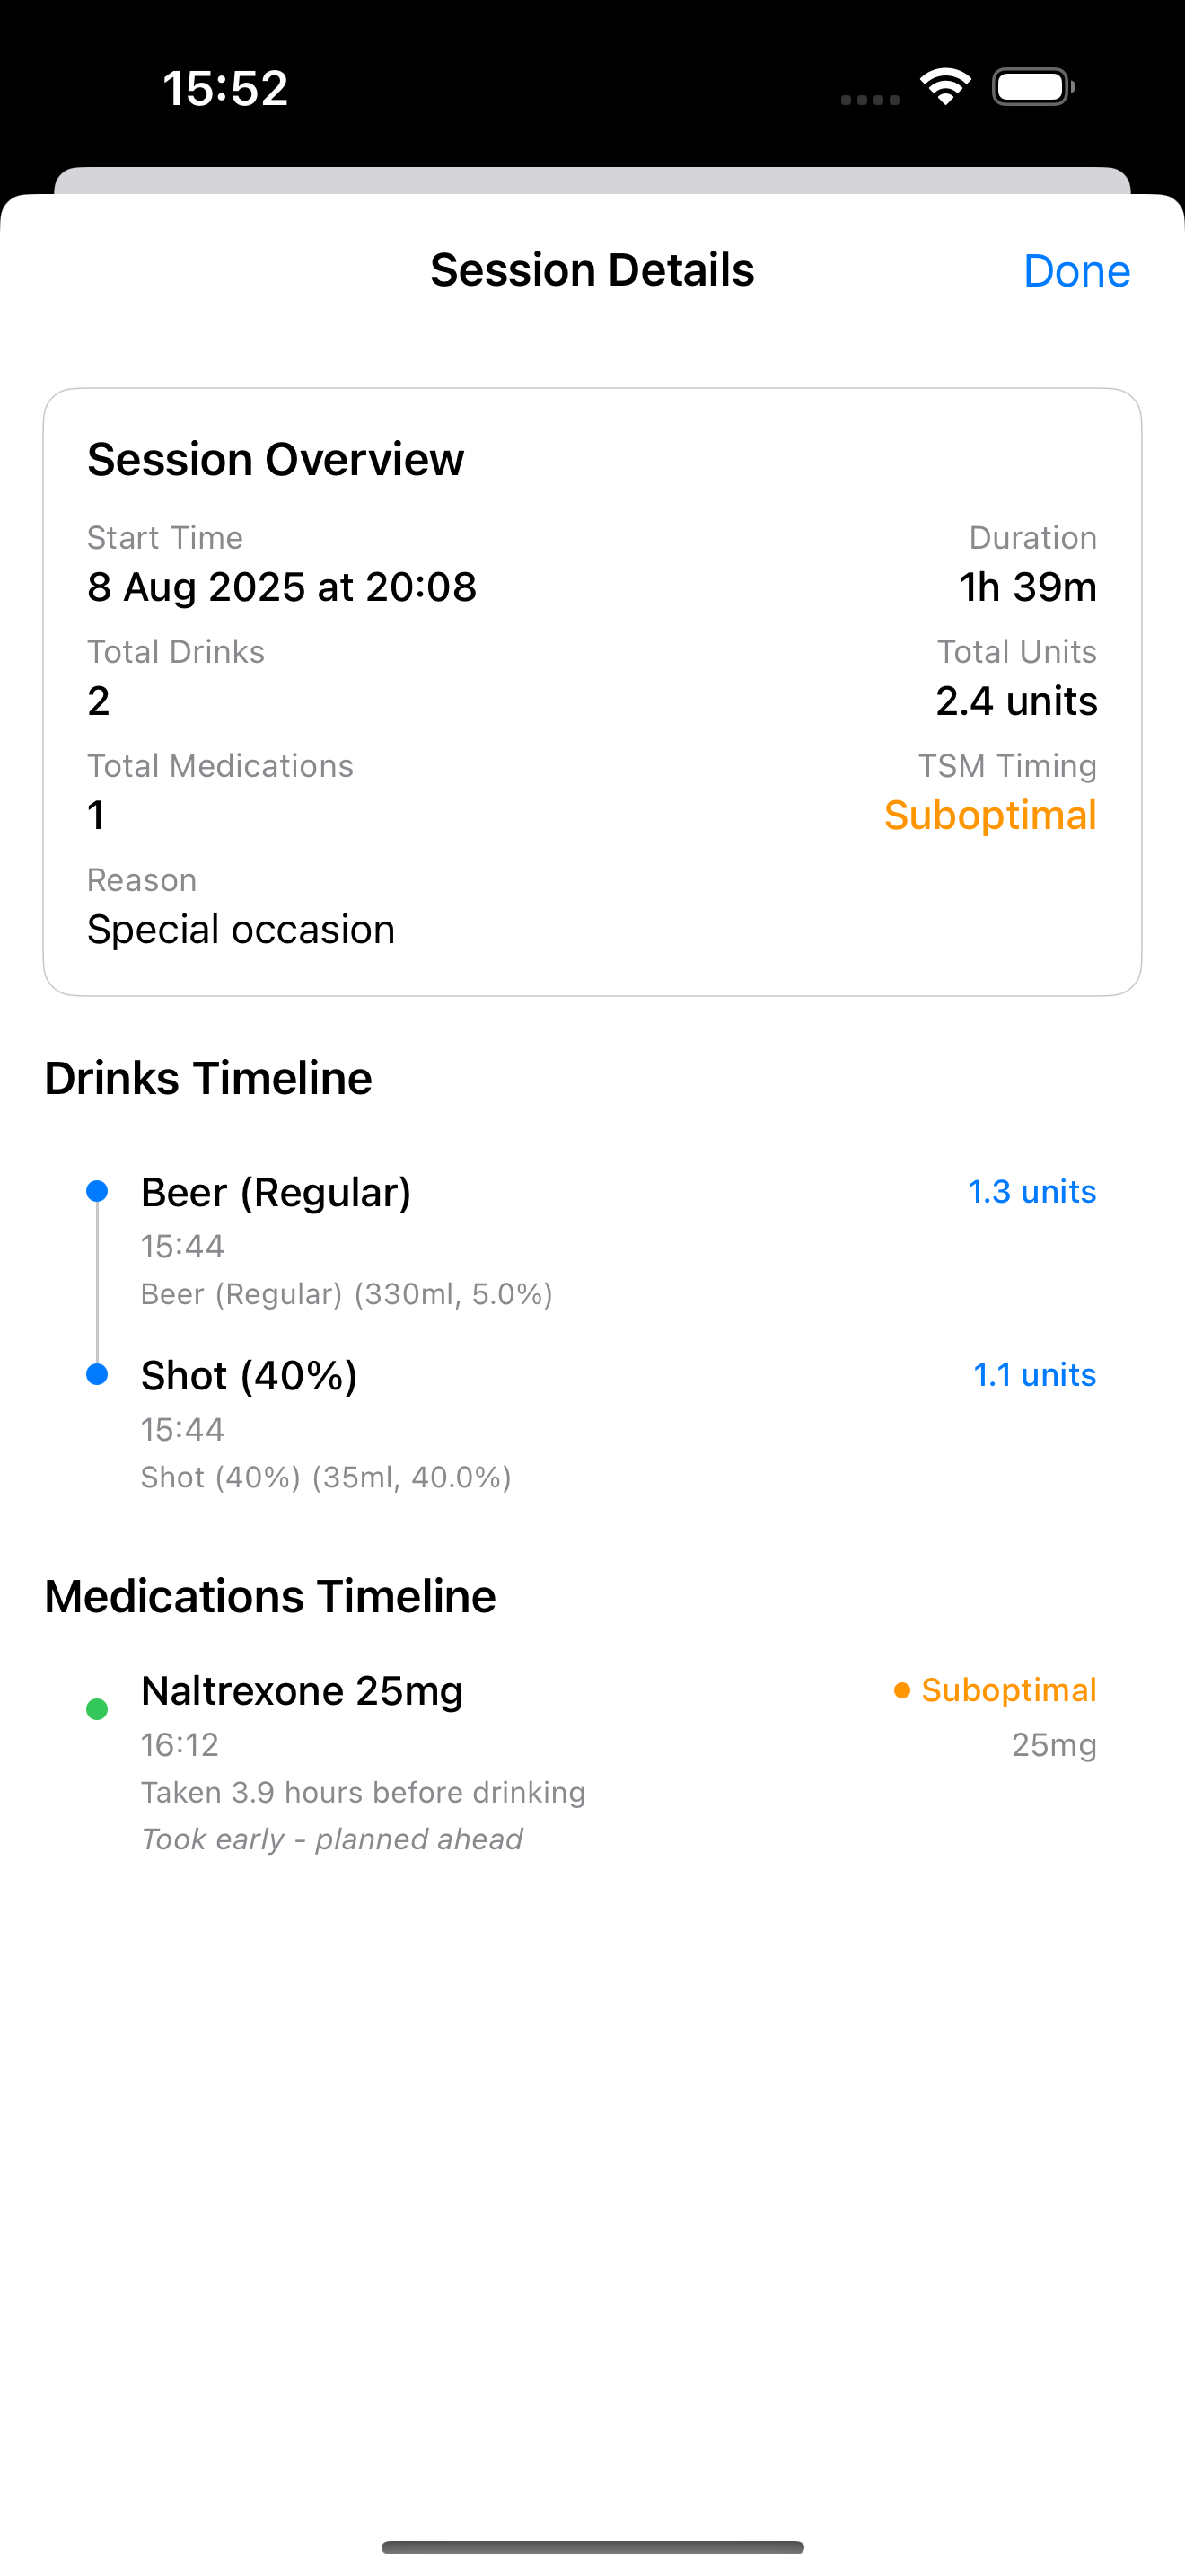Click the orange Suboptimal status dot

(902, 1690)
